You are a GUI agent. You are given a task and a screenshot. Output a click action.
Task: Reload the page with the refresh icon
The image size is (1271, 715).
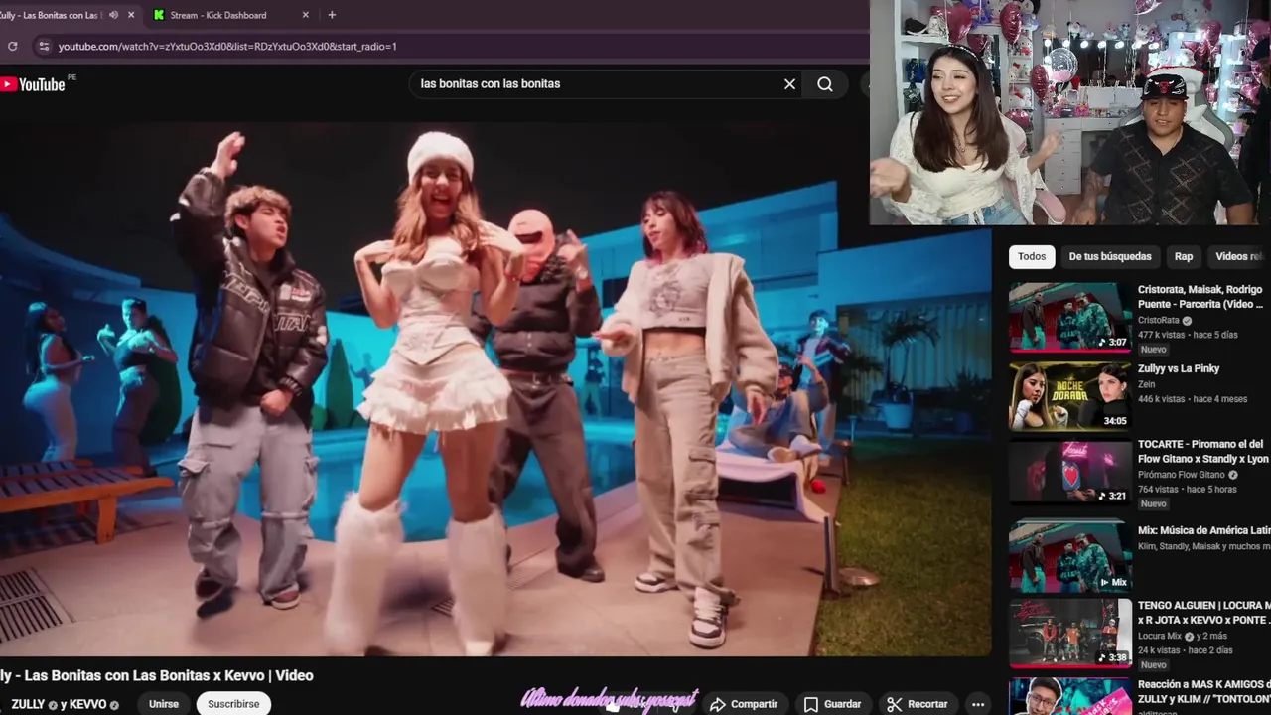coord(12,46)
